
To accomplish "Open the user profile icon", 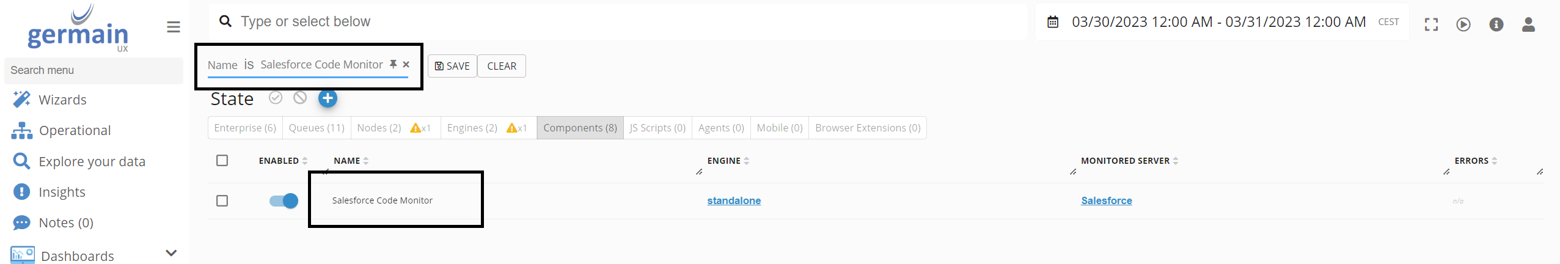I will [x=1528, y=24].
